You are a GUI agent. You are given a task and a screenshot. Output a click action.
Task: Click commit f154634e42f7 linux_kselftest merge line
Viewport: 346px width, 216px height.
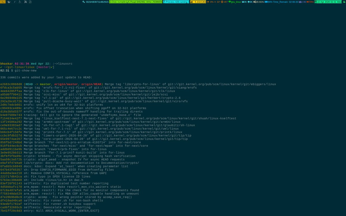pyautogui.click(x=118, y=119)
